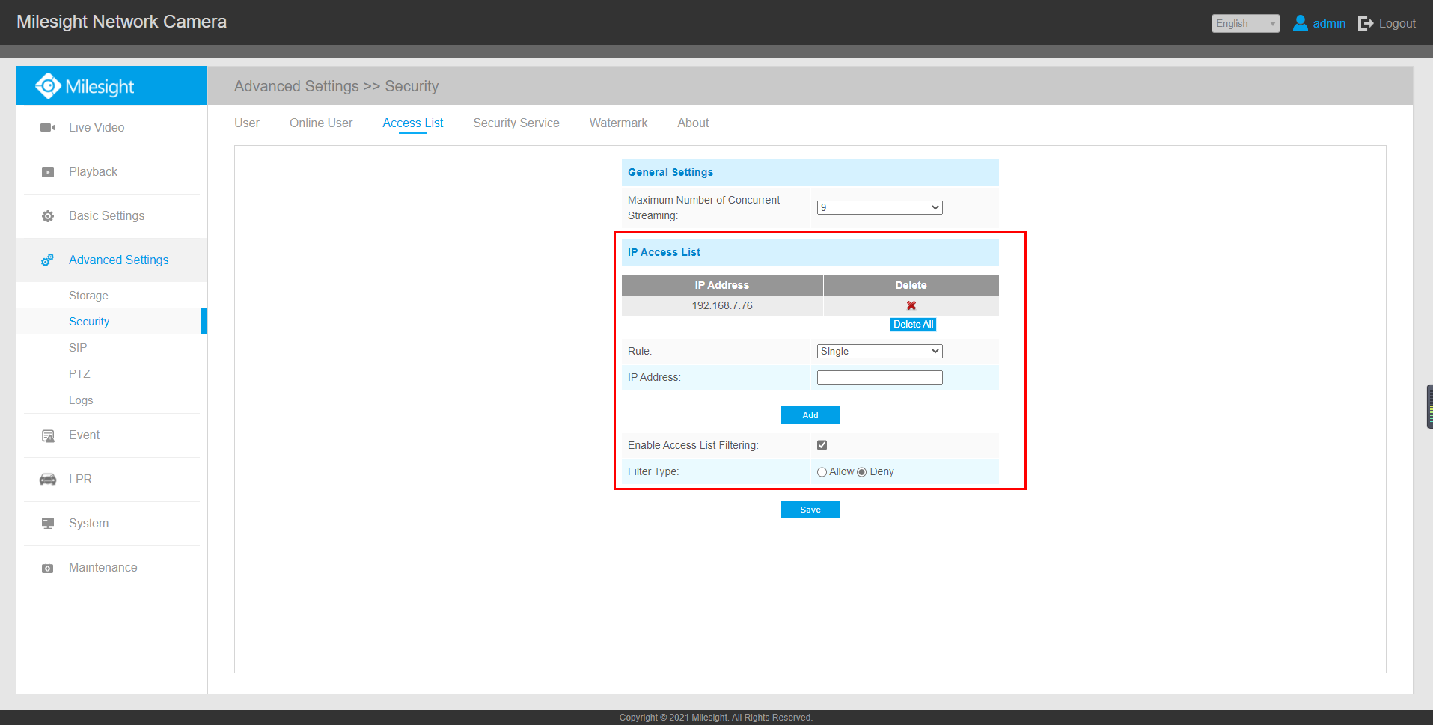Click the 192.168.7.76 IP address cell

(722, 305)
